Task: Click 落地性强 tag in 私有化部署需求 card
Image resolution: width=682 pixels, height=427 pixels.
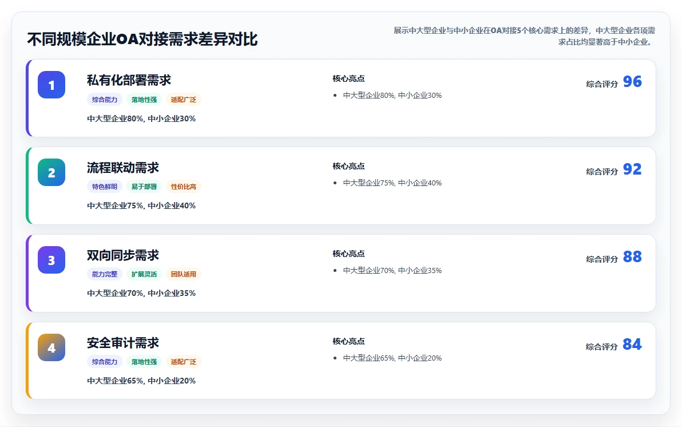Action: pos(144,100)
